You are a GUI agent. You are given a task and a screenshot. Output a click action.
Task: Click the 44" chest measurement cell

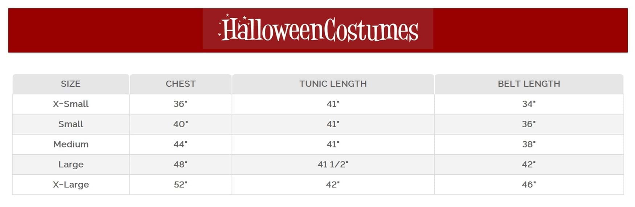click(x=180, y=144)
